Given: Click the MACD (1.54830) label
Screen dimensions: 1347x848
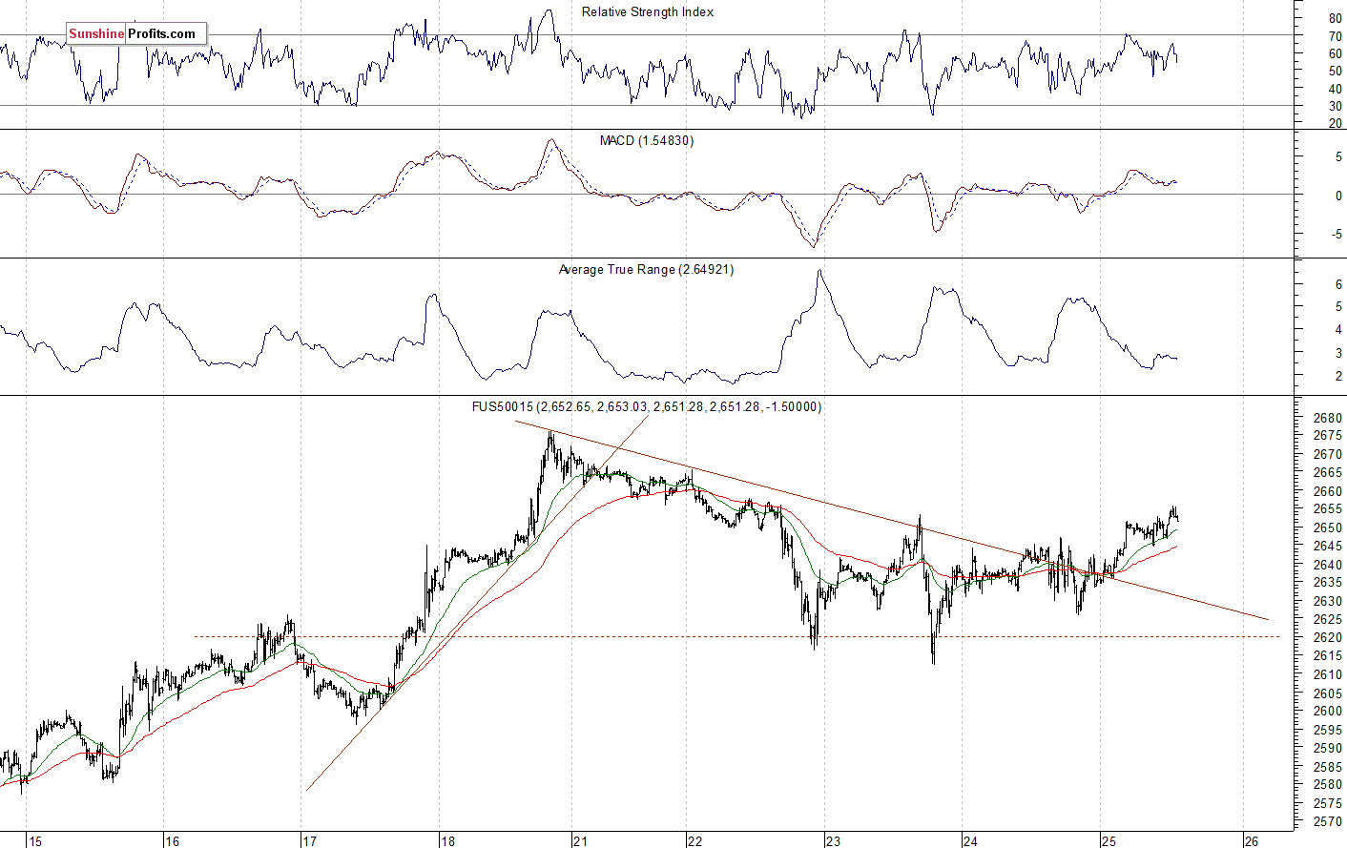Looking at the screenshot, I should [647, 141].
